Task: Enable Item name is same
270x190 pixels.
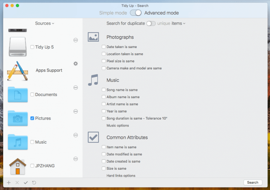Action: (104, 147)
